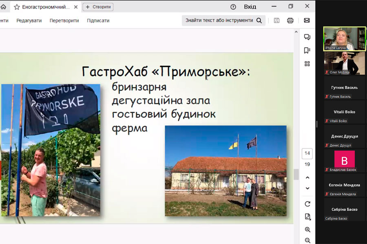Viewport: 367px width, 244px height.
Task: Share the document by email icon
Action: (307, 21)
